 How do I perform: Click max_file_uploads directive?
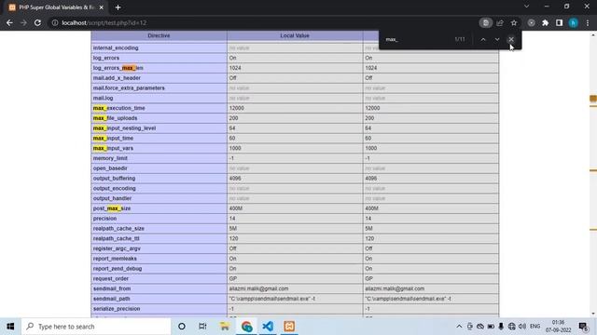[x=115, y=118]
